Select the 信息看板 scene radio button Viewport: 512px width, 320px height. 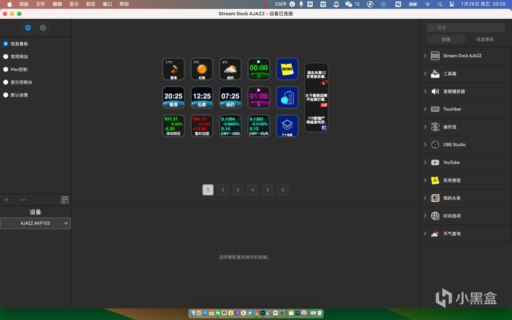[x=6, y=44]
